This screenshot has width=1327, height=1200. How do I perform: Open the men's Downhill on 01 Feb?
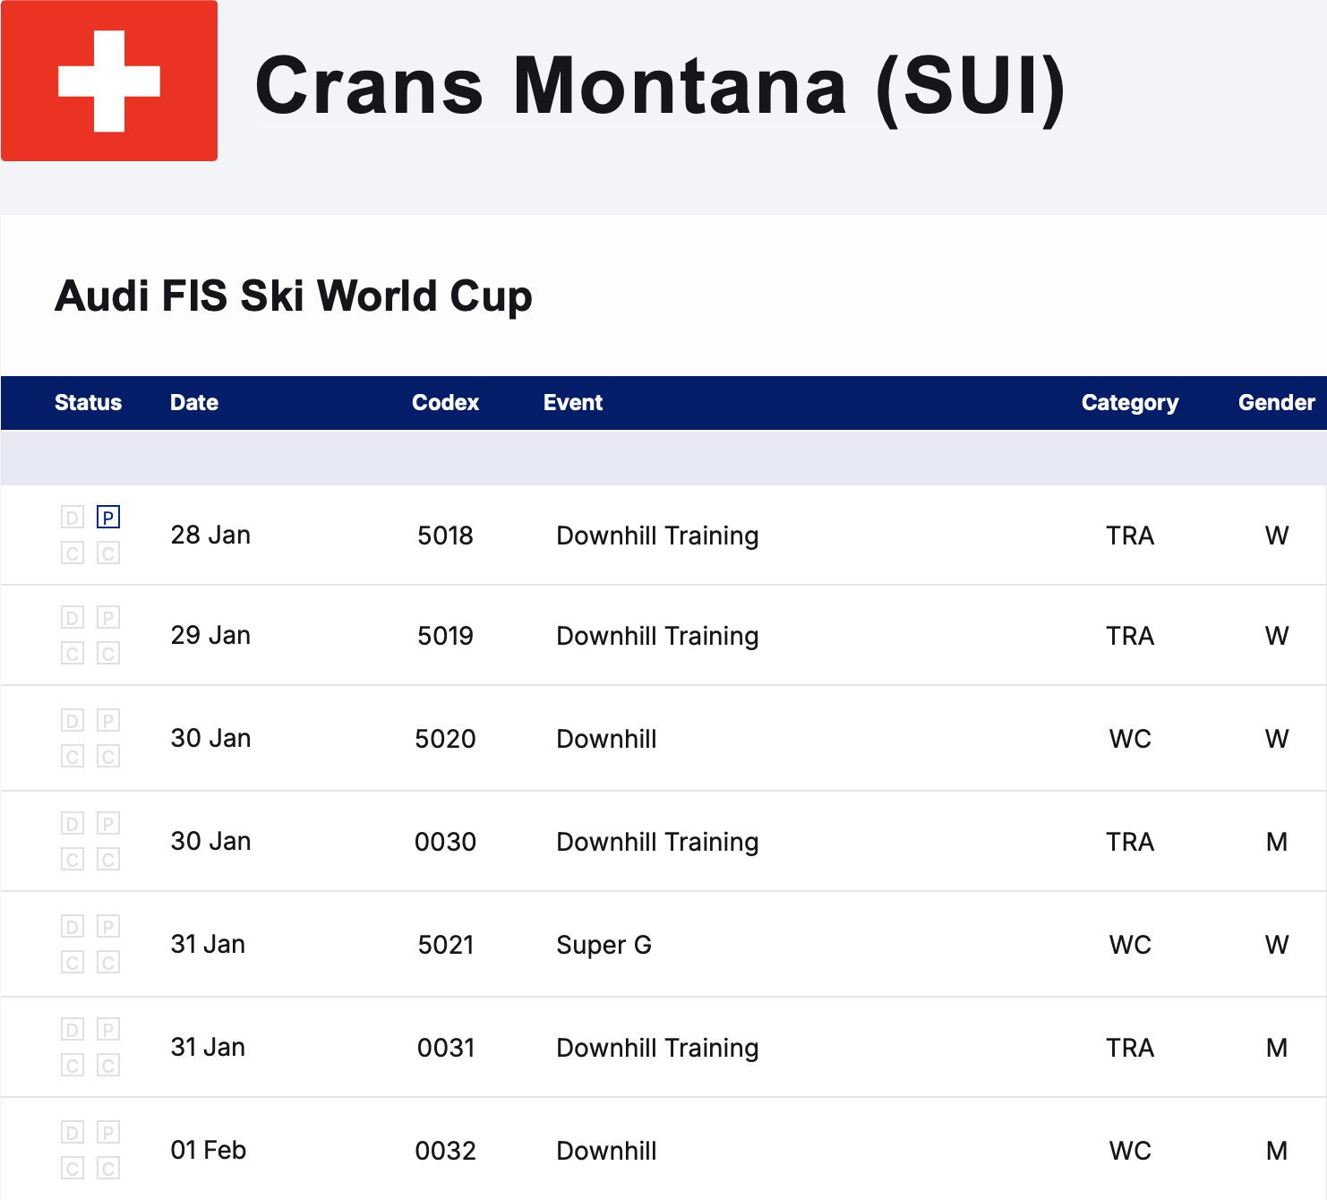pos(606,1151)
